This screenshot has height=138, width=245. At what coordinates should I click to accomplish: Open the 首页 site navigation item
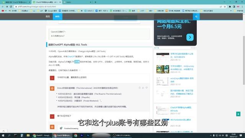pos(48,16)
